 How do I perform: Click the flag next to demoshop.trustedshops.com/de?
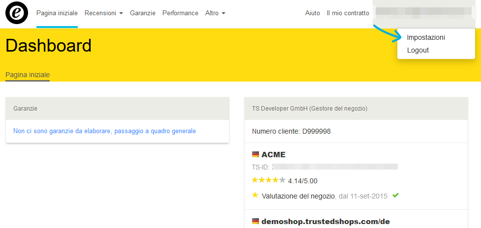click(256, 221)
